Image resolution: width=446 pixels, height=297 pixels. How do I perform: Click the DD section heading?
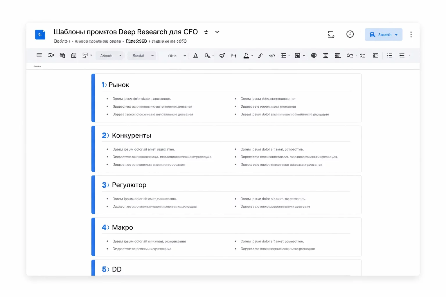coord(117,269)
